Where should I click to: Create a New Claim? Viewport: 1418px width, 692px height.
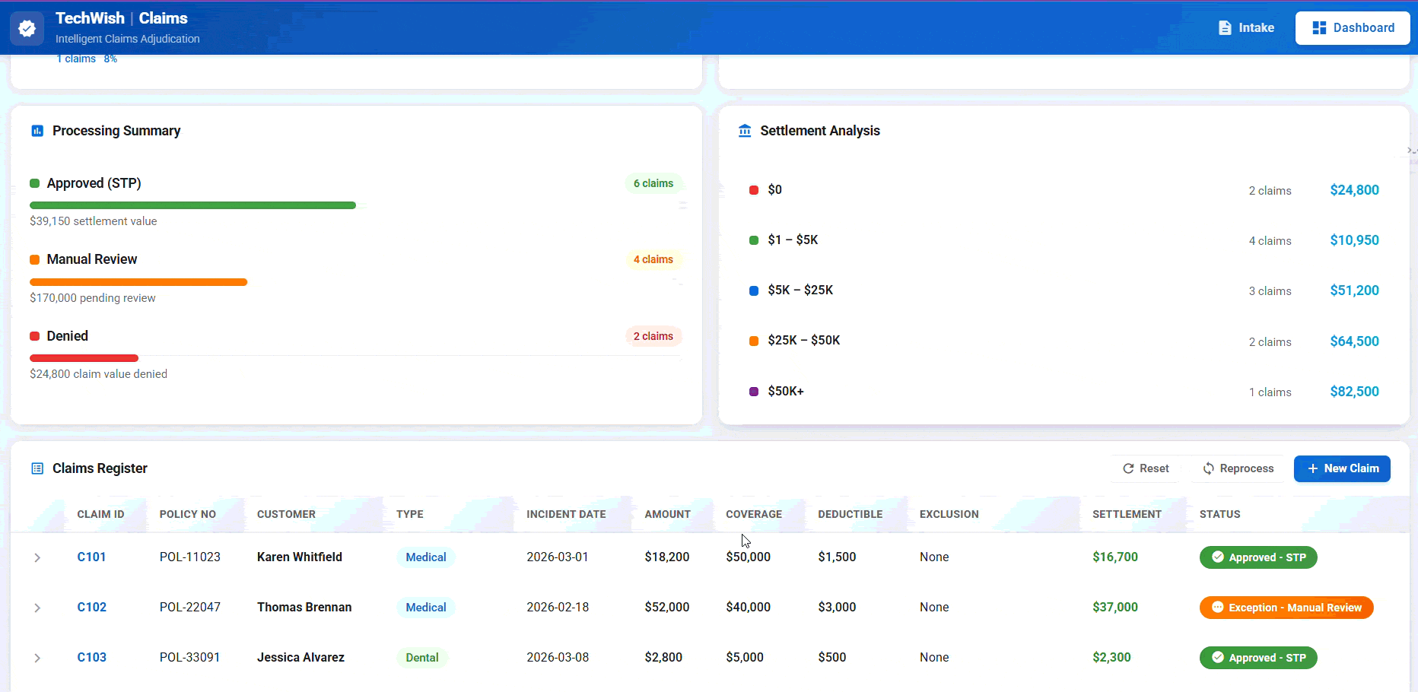(1342, 468)
